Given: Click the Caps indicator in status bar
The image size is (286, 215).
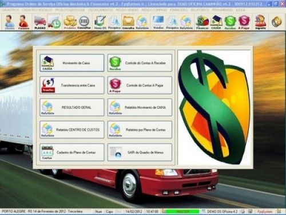Looking at the screenshot, I should pyautogui.click(x=109, y=212).
